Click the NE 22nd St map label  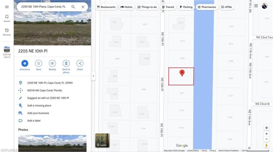[263, 104]
